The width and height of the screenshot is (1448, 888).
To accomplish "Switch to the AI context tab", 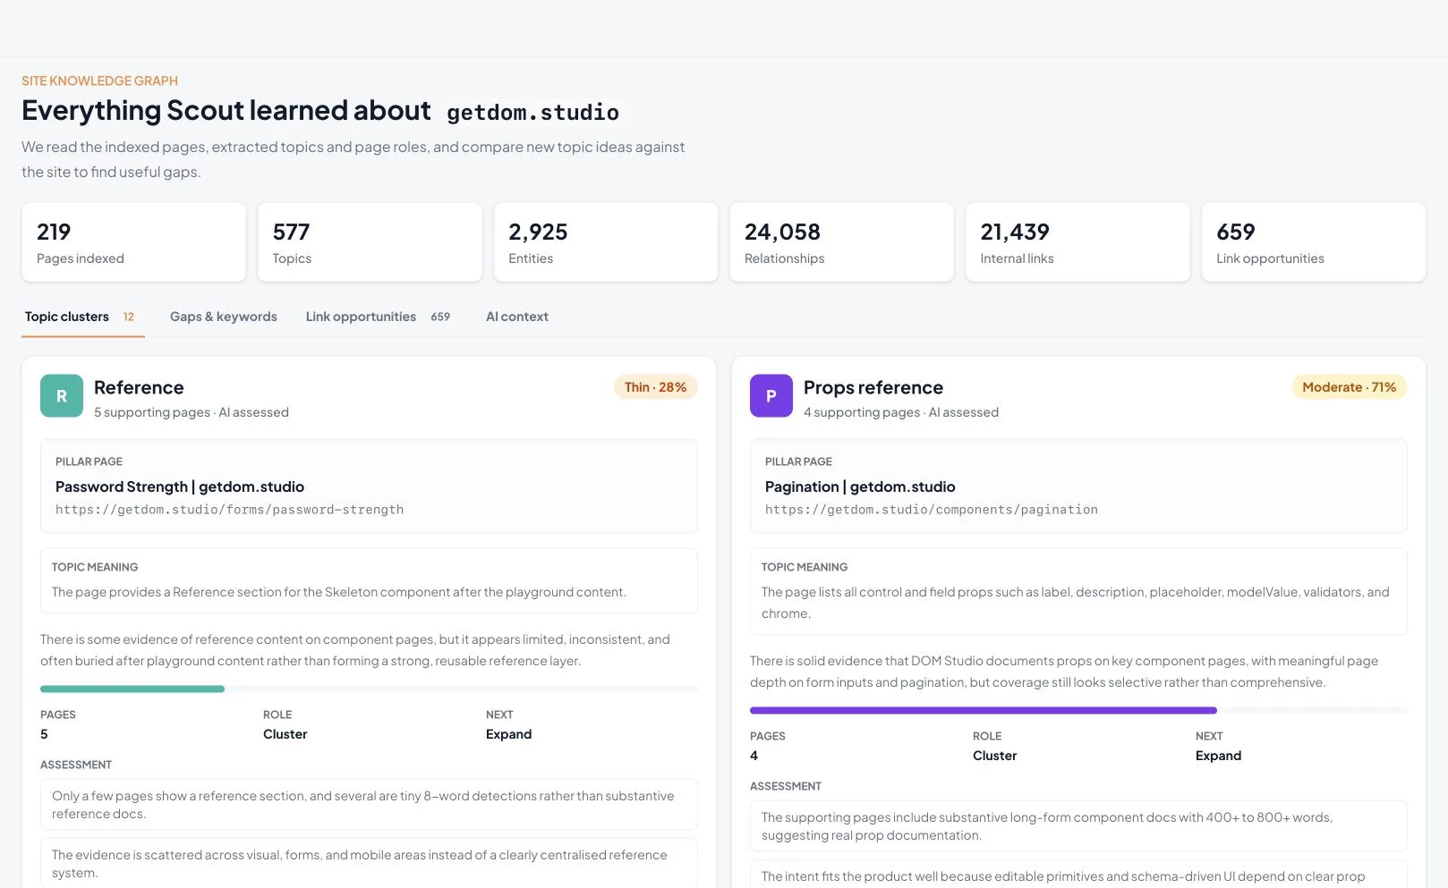I will point(517,317).
